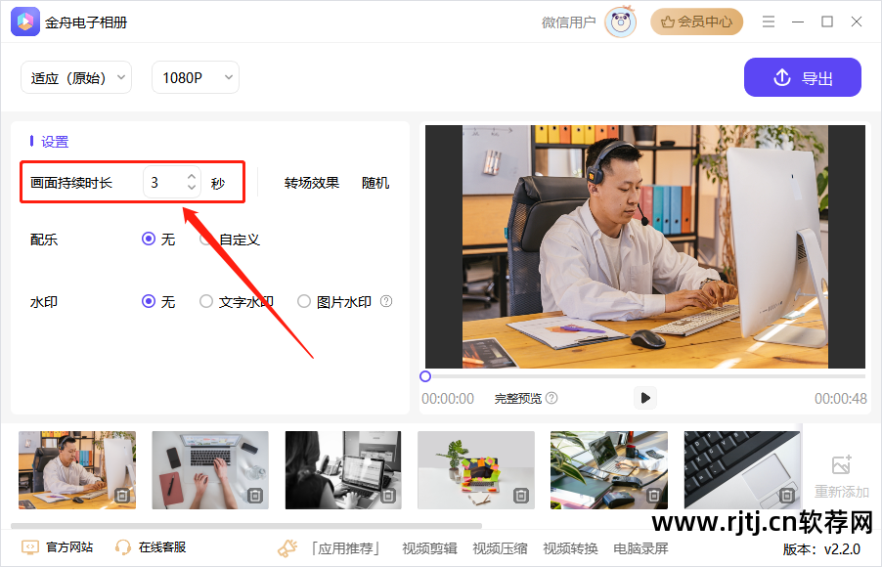Select 图片水印 radio button
882x567 pixels.
tap(303, 301)
